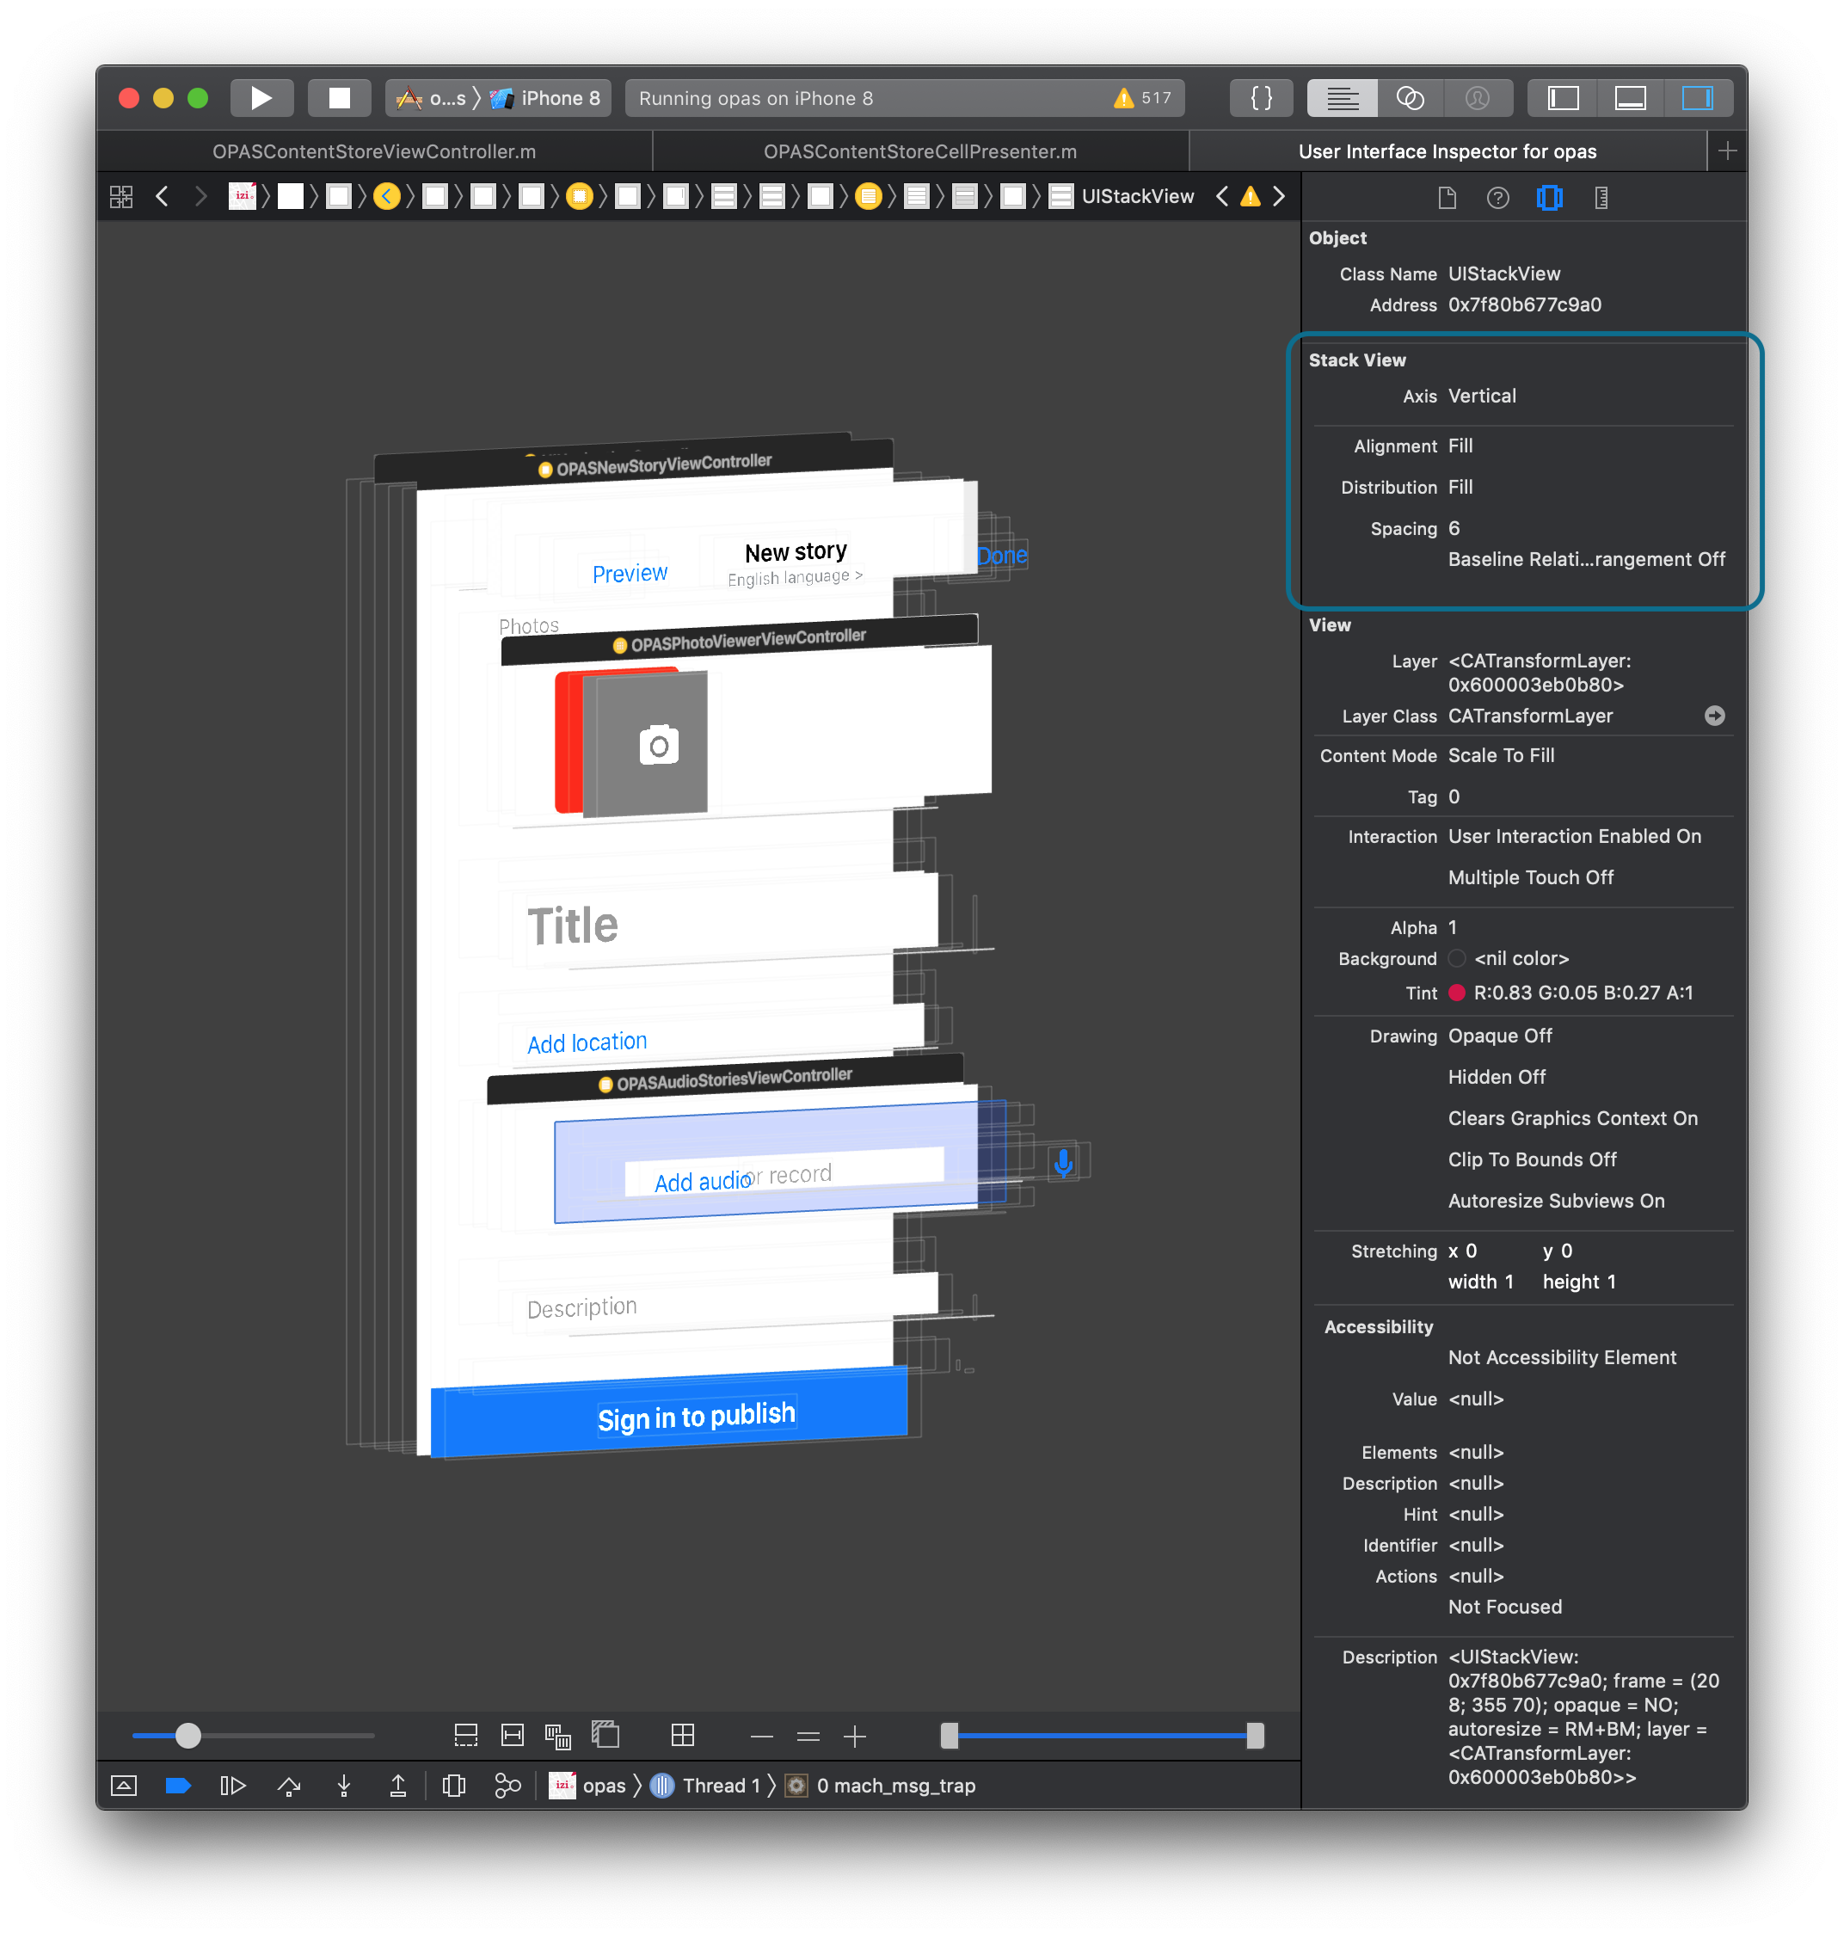
Task: Open the Size inspector icon
Action: (1601, 198)
